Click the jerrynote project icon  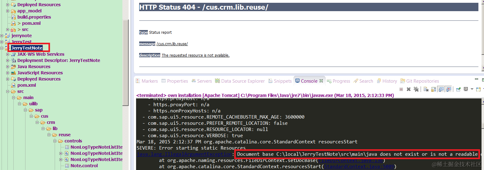coord(7,36)
